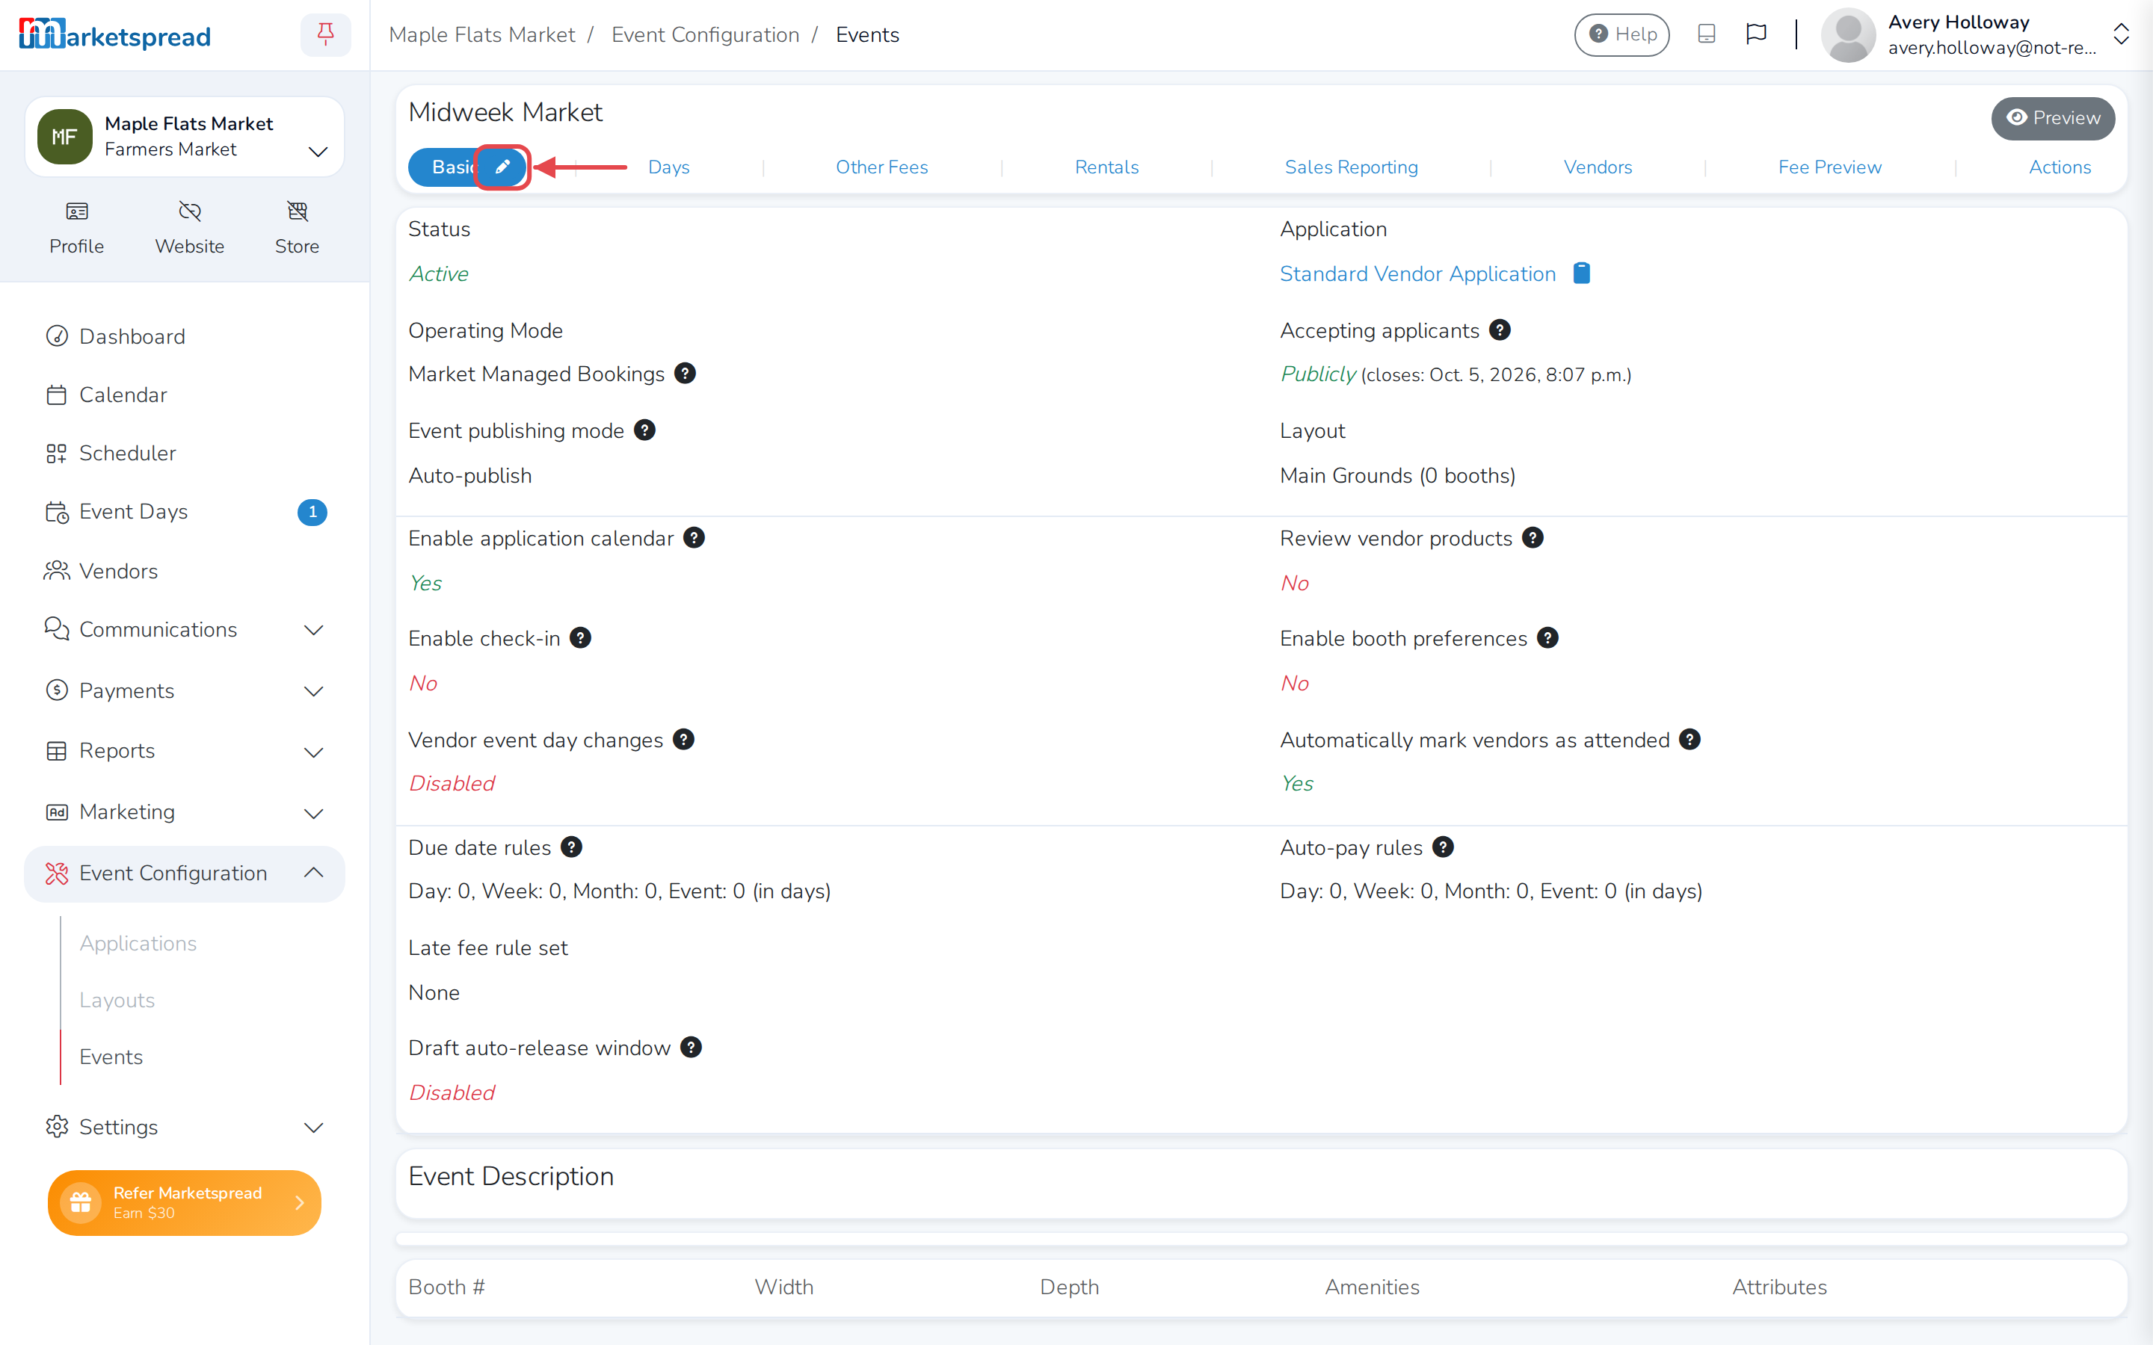Image resolution: width=2153 pixels, height=1345 pixels.
Task: Click help icon beside Vendor event day changes
Action: click(x=684, y=739)
